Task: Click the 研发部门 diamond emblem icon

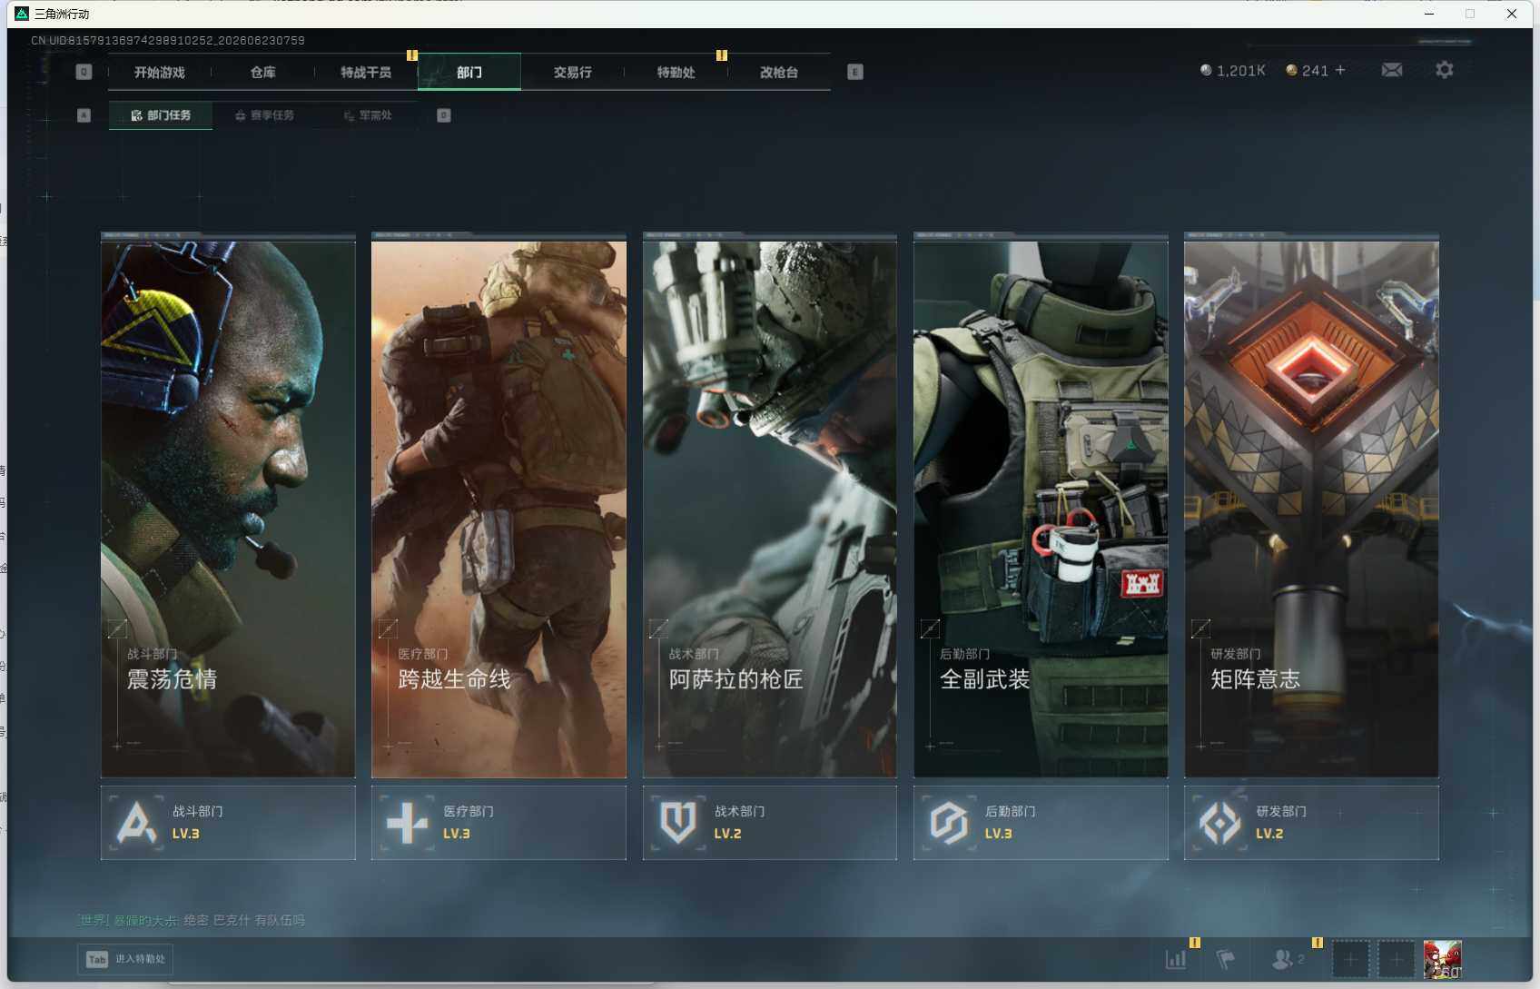Action: [1219, 823]
